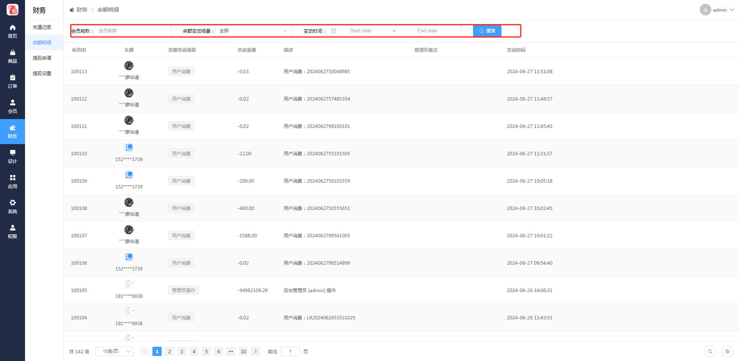This screenshot has width=739, height=361.
Task: Expand the 余额变动场景 dropdown
Action: [253, 31]
